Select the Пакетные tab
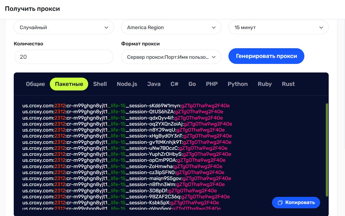The width and height of the screenshot is (345, 216). tap(69, 84)
